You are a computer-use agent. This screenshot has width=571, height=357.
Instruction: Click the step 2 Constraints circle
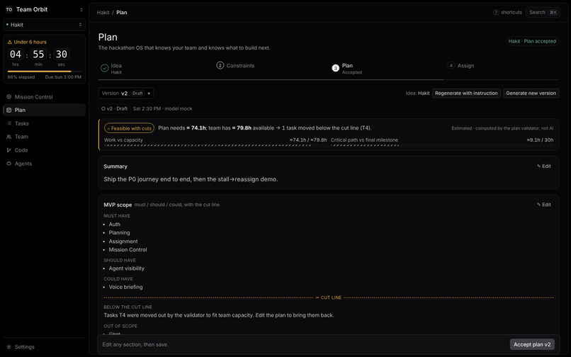click(x=220, y=66)
